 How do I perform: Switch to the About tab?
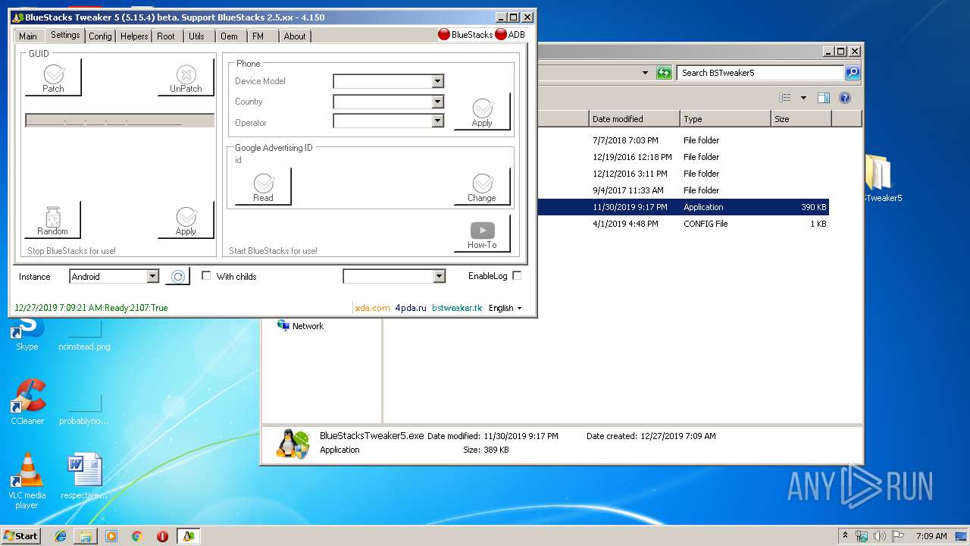[x=295, y=36]
